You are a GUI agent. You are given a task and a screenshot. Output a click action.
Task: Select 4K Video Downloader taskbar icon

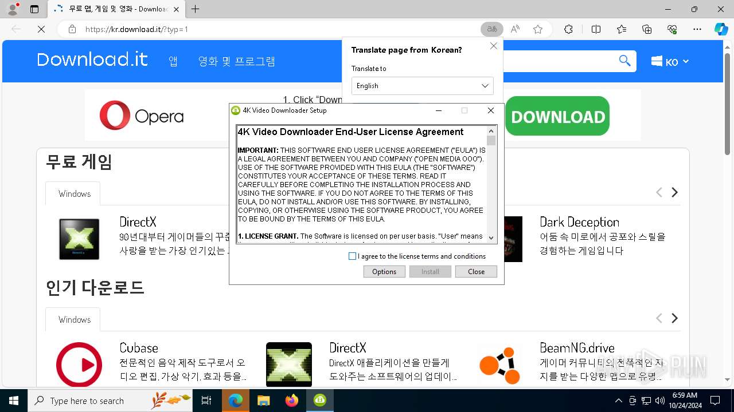click(320, 401)
